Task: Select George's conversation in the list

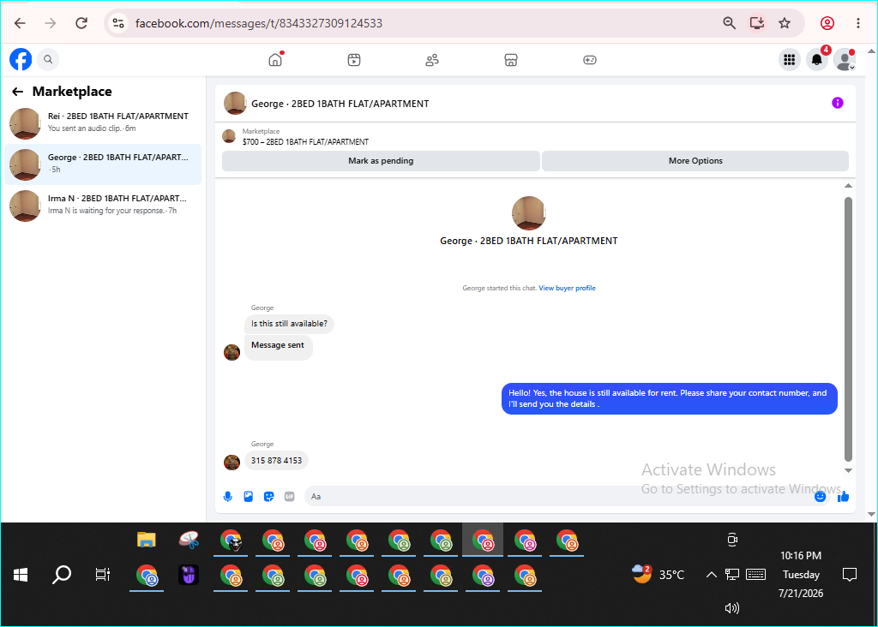Action: pyautogui.click(x=103, y=164)
